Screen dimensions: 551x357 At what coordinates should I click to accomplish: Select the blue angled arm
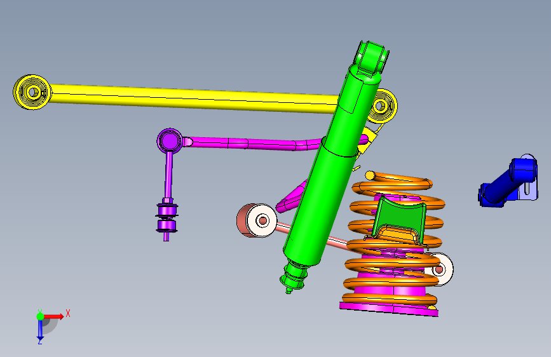pos(504,184)
